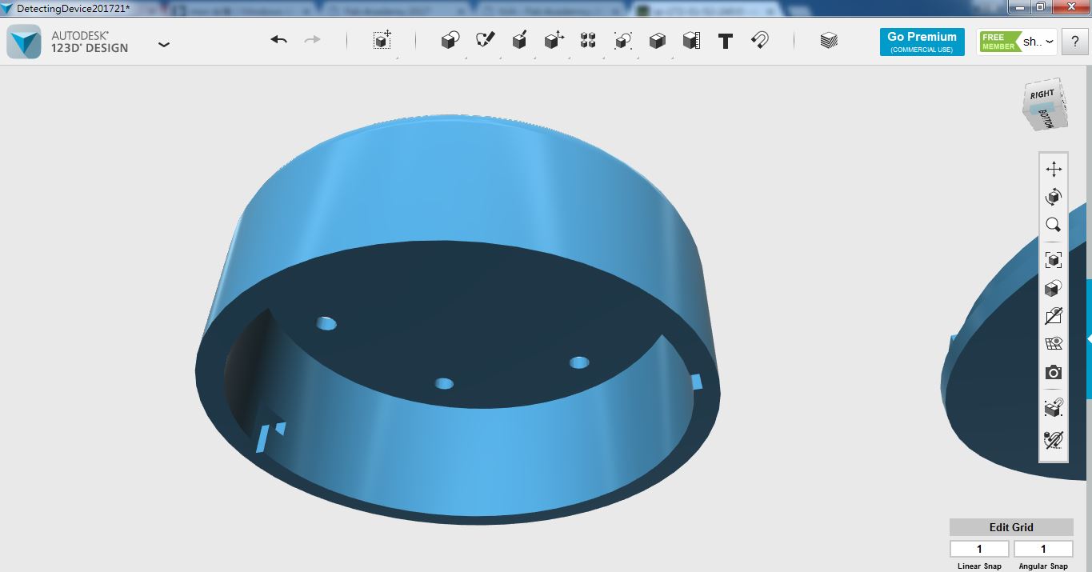Expand the blue side panel arrow
Image resolution: width=1092 pixels, height=572 pixels.
coord(1089,339)
